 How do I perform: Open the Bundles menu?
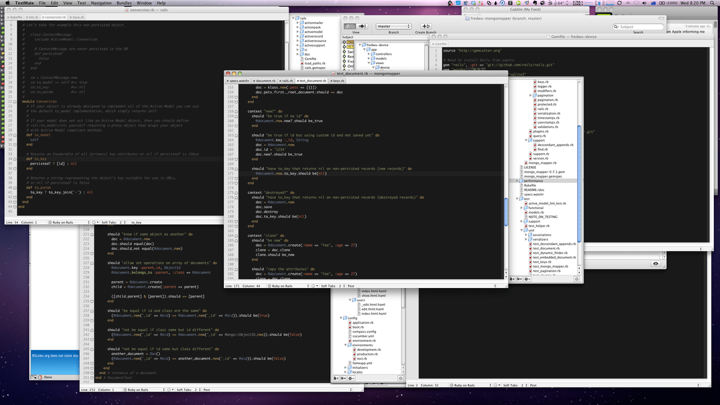[x=124, y=3]
